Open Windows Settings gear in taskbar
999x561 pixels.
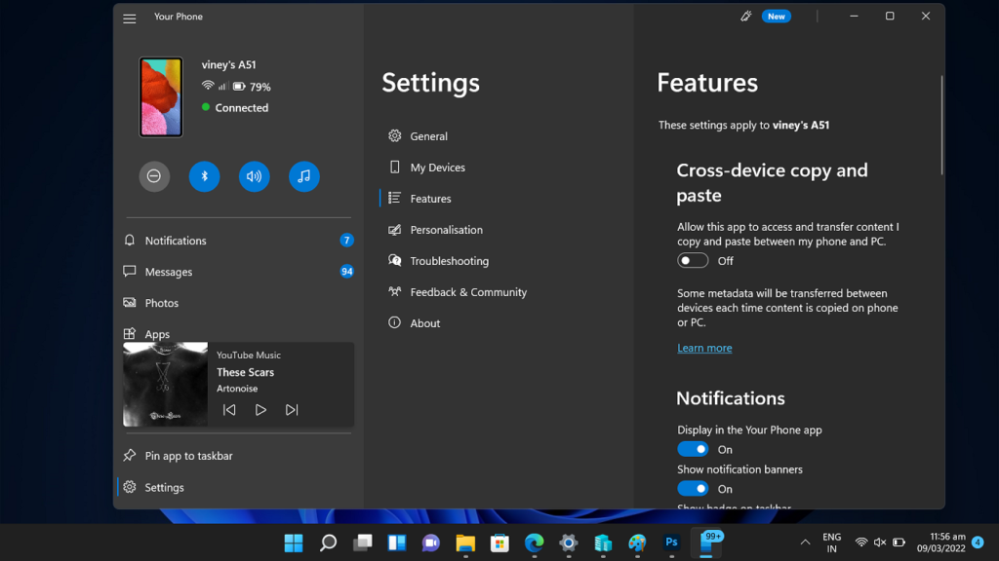pos(569,542)
